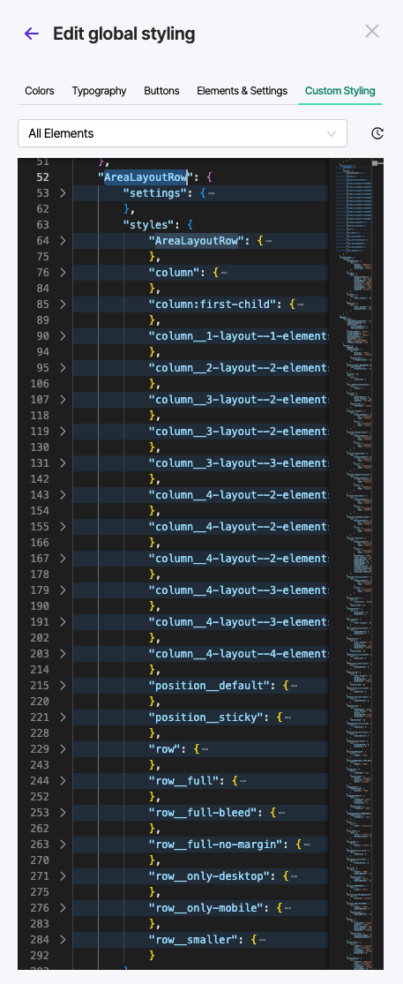This screenshot has width=403, height=984.
Task: Expand the "position__default" fold chevron
Action: pyautogui.click(x=62, y=686)
